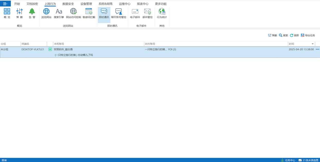Image resolution: width=320 pixels, height=162 pixels.
Task: Open the 概览 overview icon
Action: (x=7, y=13)
